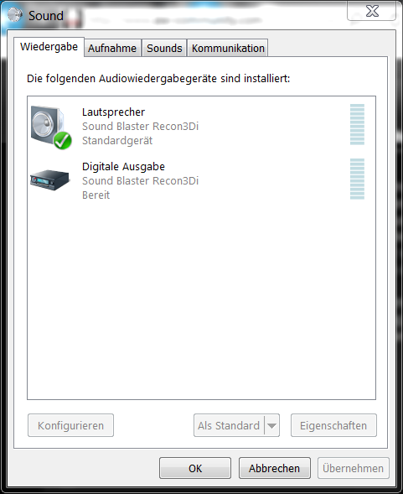Click the green checkmark on Lautsprecher
Screen dimensions: 403x494
pyautogui.click(x=62, y=141)
